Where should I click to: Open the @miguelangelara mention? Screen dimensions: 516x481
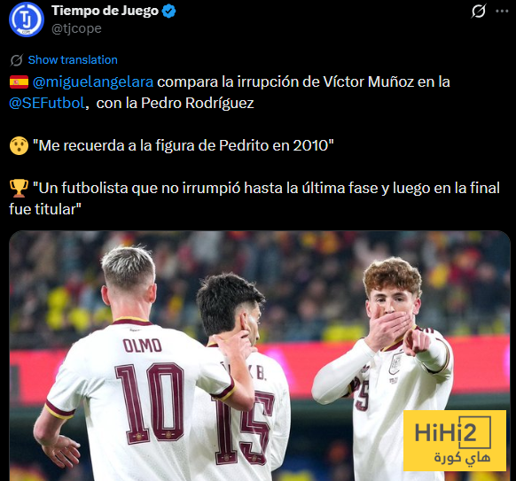tap(93, 81)
